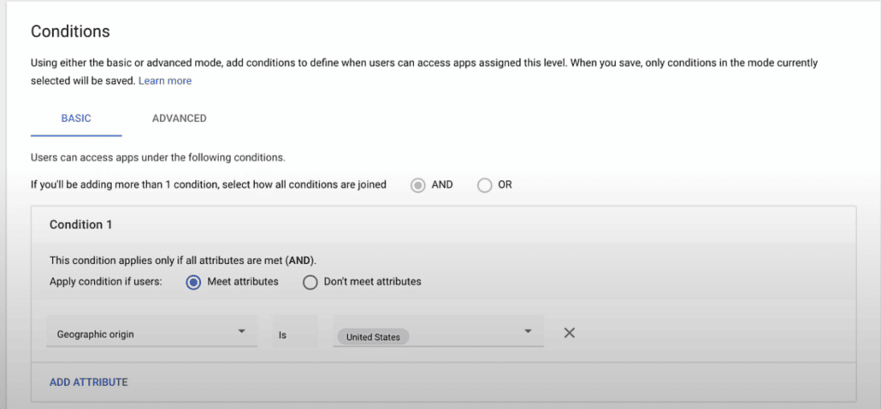This screenshot has width=881, height=409.
Task: Click 'This condition applies only if all attributes are met' text
Action: click(x=183, y=260)
